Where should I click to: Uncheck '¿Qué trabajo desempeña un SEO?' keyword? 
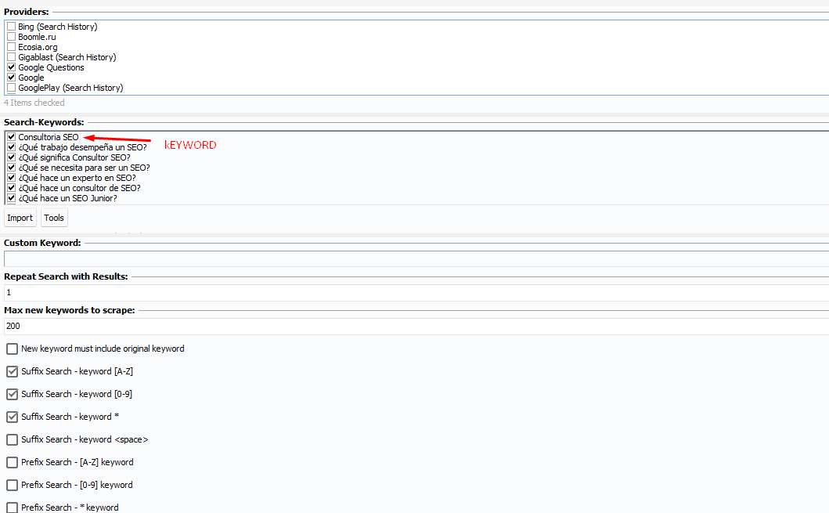tap(11, 147)
